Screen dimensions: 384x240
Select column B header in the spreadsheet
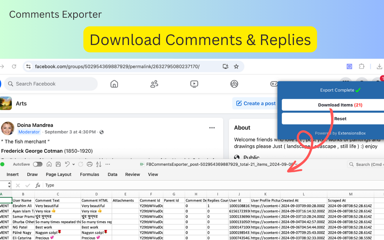click(23, 194)
